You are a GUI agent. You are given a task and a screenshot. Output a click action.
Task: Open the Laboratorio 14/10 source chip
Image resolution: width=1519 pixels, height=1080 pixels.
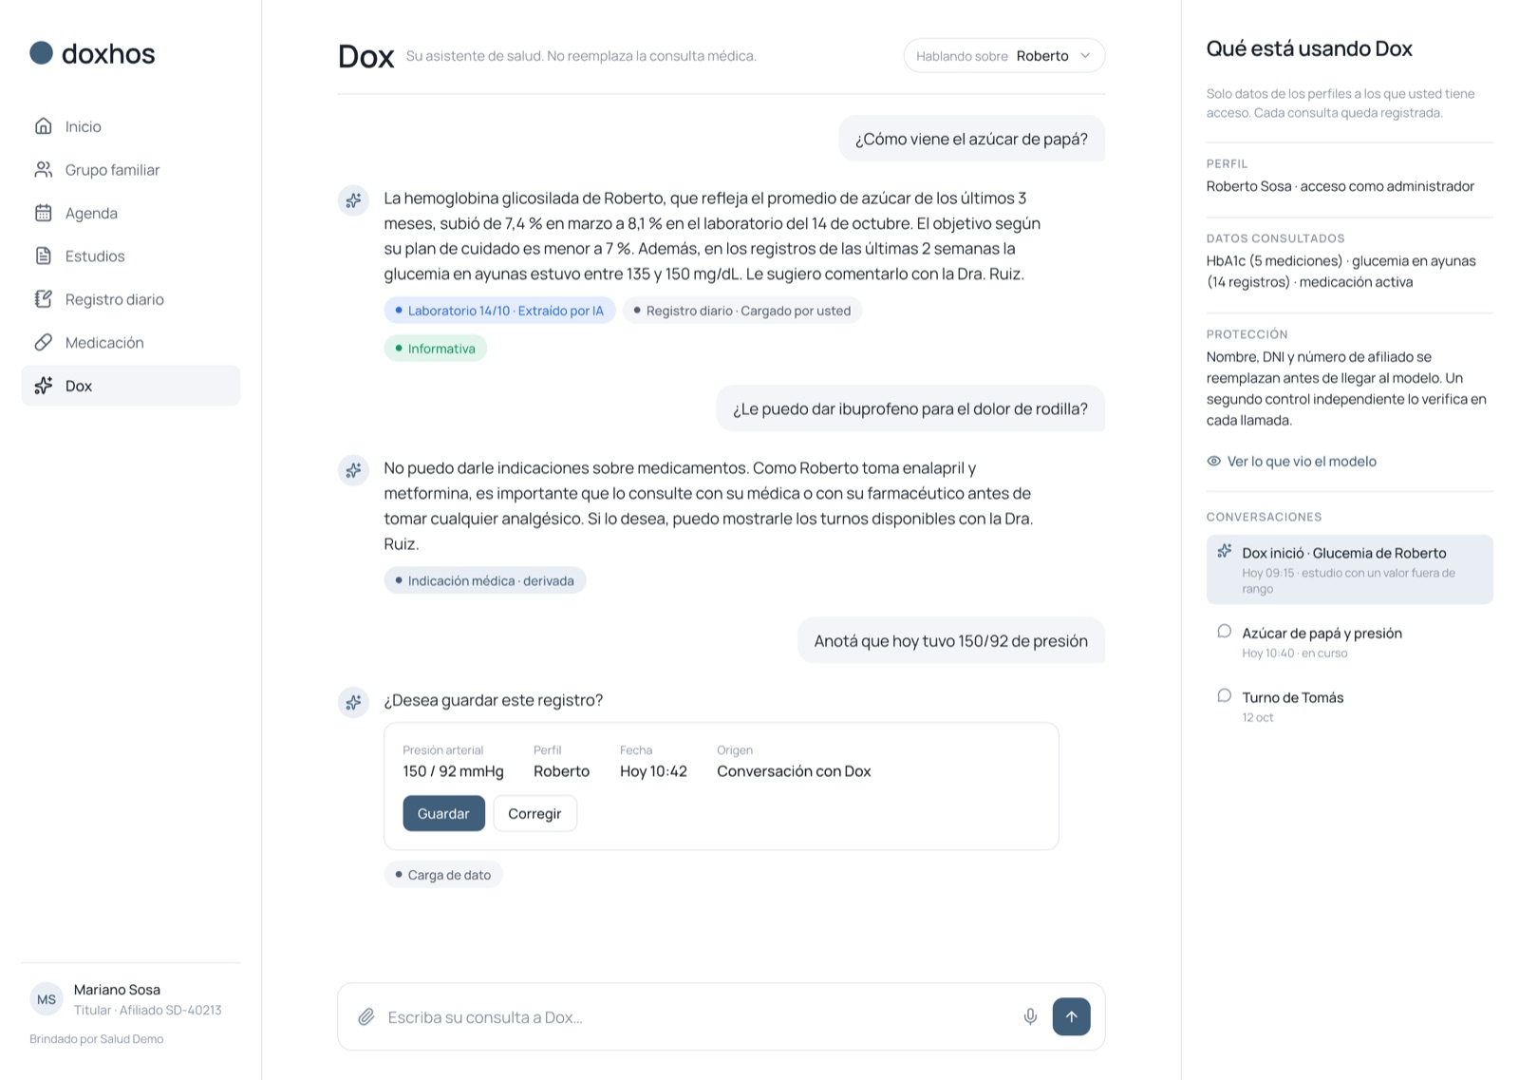pyautogui.click(x=500, y=311)
